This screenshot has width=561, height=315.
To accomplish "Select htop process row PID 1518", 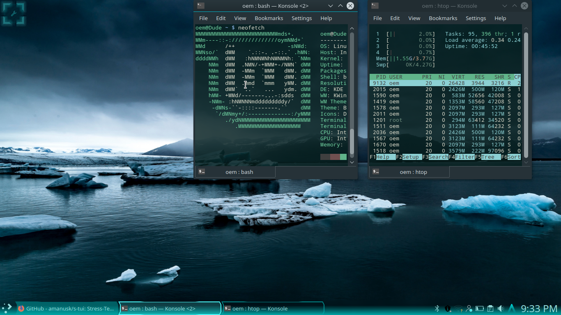I will [x=445, y=151].
